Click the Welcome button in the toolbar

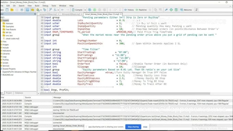tap(186, 10)
